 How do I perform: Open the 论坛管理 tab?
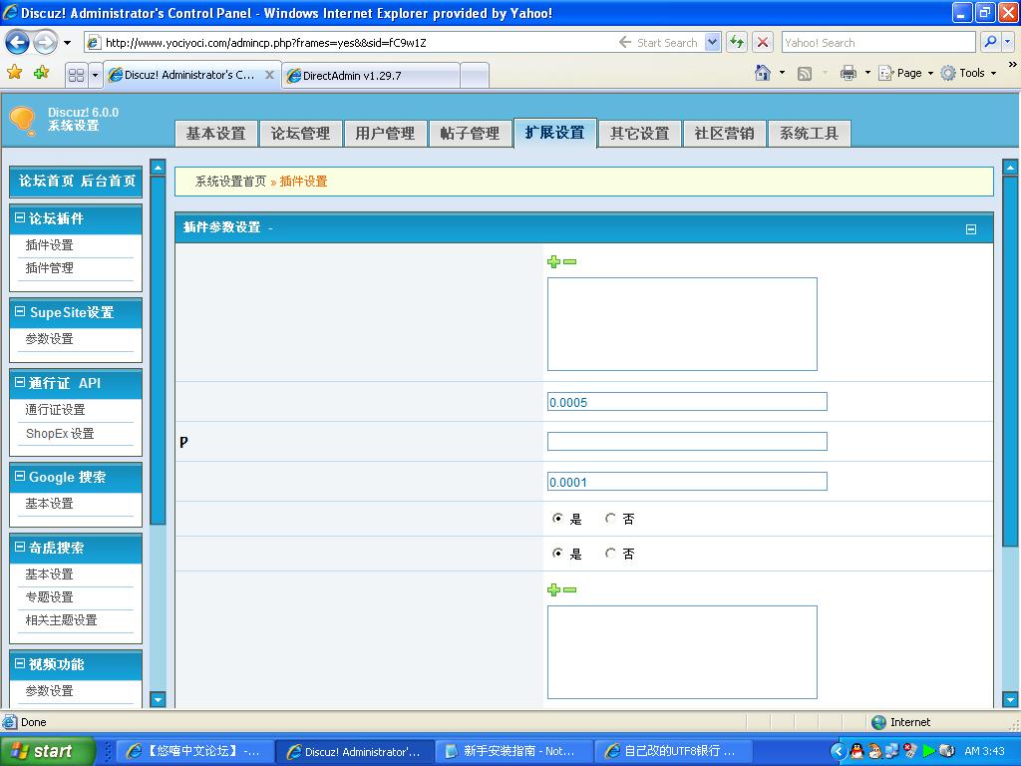click(300, 134)
